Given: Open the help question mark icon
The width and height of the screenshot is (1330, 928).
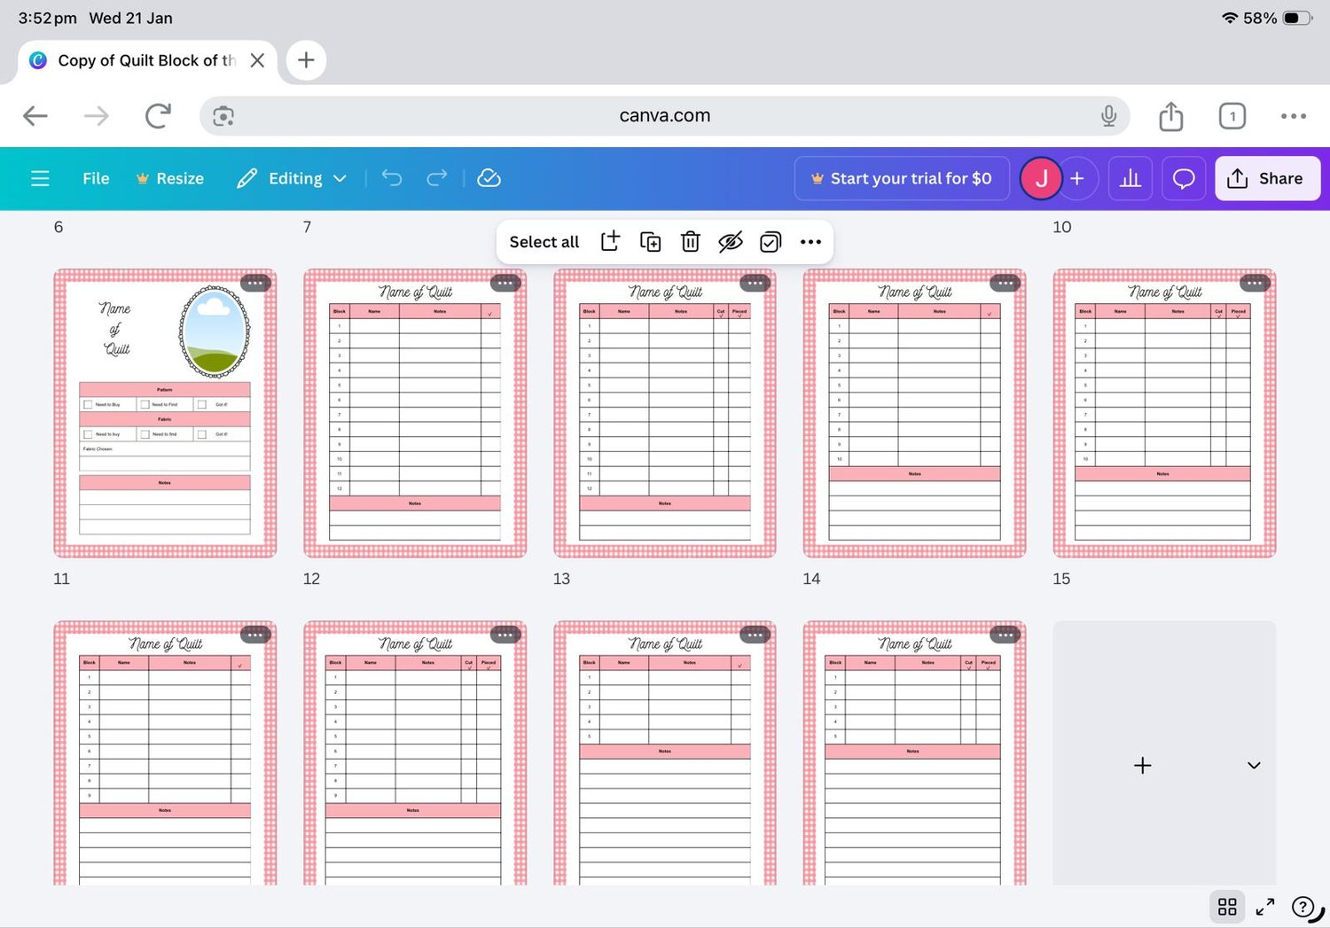Looking at the screenshot, I should click(1303, 906).
